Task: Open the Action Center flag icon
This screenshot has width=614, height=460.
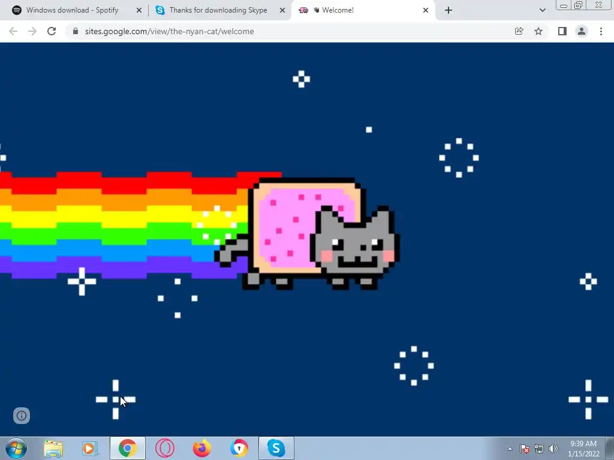Action: pyautogui.click(x=525, y=449)
